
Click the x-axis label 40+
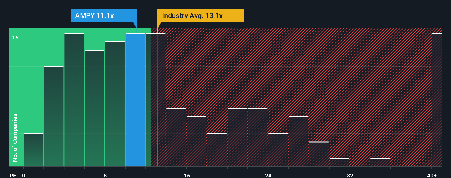(x=432, y=175)
